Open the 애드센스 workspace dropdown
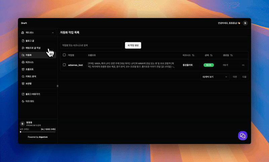This screenshot has width=269, height=162. [x=38, y=33]
